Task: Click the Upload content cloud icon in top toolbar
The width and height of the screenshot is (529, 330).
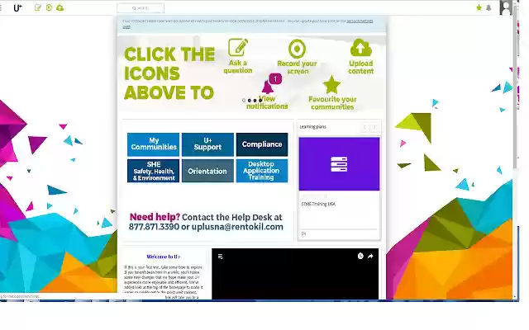Action: coord(60,7)
